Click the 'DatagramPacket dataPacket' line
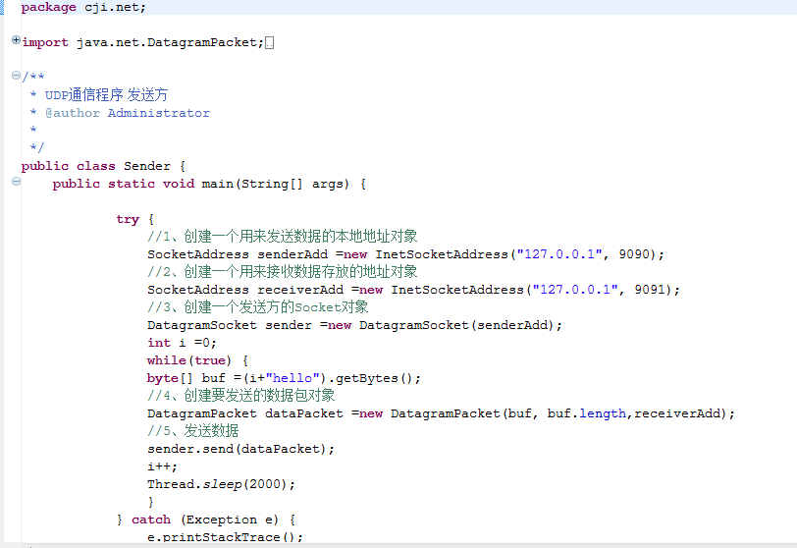Screen dimensions: 797x548 pos(442,413)
